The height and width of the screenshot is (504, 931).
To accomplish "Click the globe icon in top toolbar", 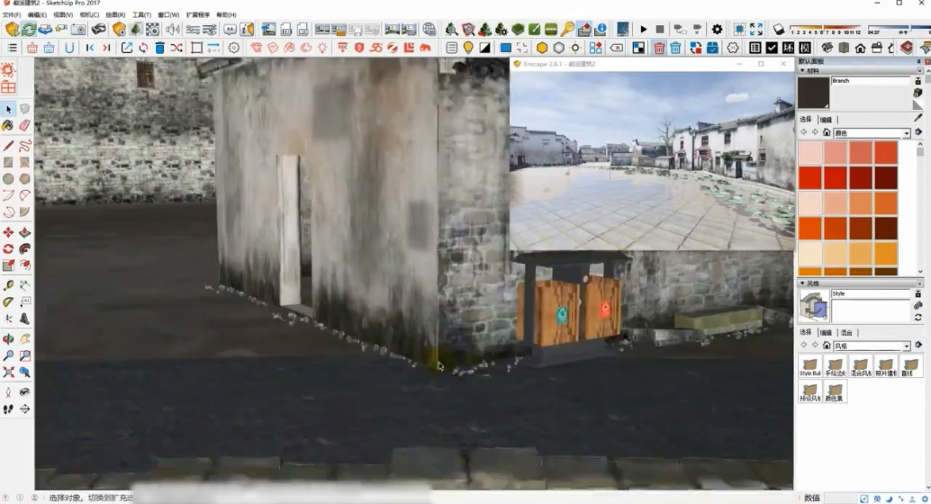I will coord(429,29).
